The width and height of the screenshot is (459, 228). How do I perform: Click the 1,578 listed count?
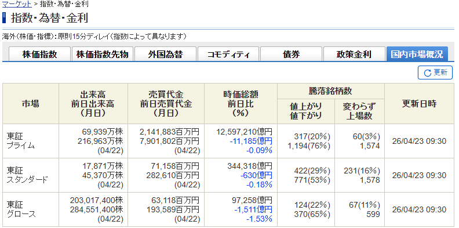[370, 180]
